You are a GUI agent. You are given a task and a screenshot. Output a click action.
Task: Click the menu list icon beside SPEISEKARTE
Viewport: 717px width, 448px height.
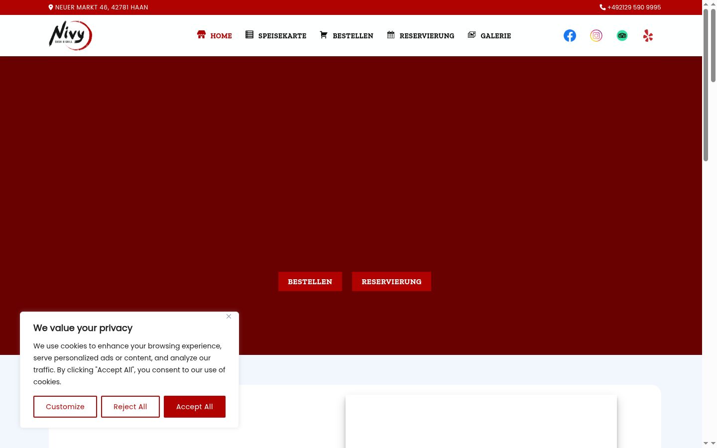point(249,35)
